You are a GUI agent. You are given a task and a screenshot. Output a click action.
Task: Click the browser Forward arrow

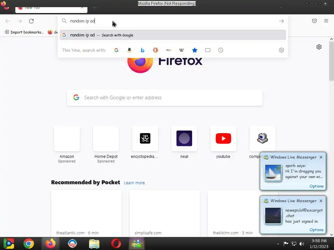(x=20, y=21)
